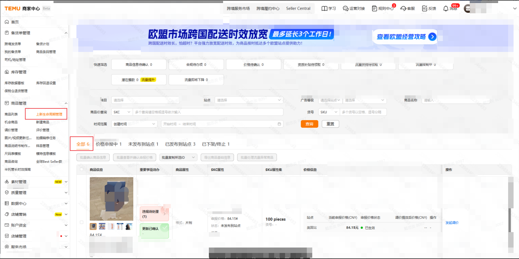
Task: Open the 更新已确认 status card
Action: 154,231
